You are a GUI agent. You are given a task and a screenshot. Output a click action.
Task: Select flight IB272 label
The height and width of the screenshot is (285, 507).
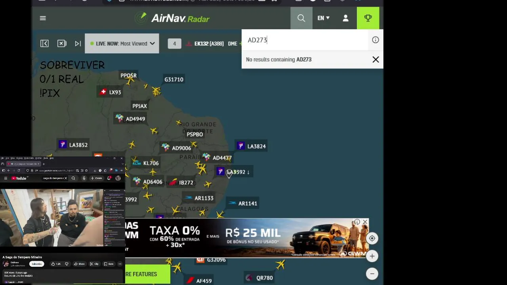tap(181, 183)
